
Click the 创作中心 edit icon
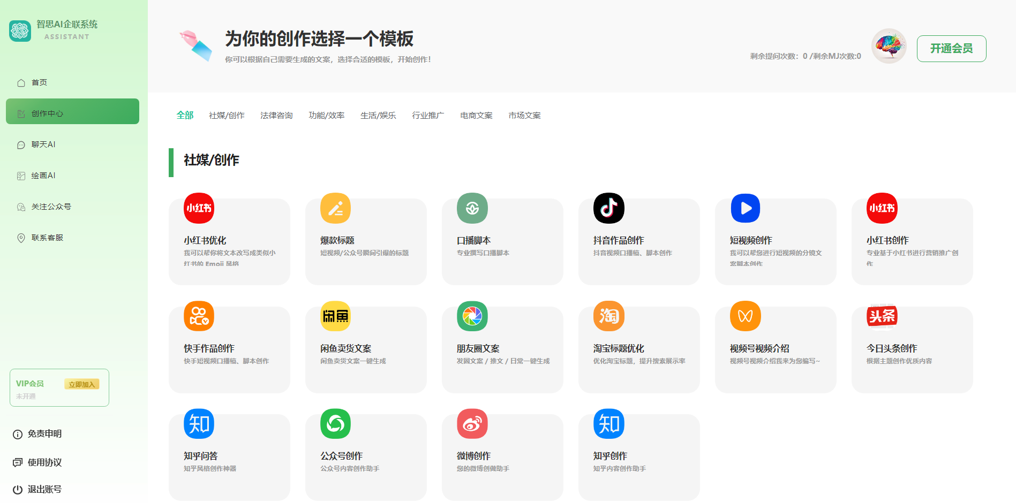(x=21, y=114)
